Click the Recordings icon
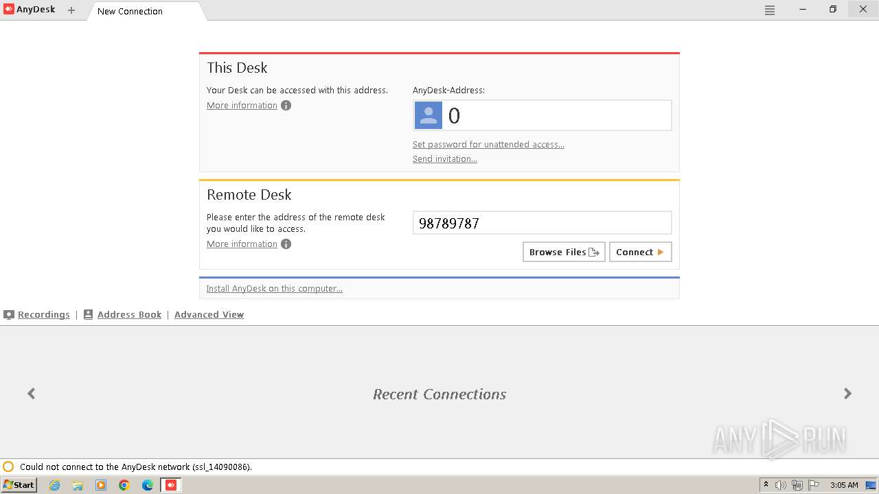The image size is (879, 494). [x=9, y=315]
